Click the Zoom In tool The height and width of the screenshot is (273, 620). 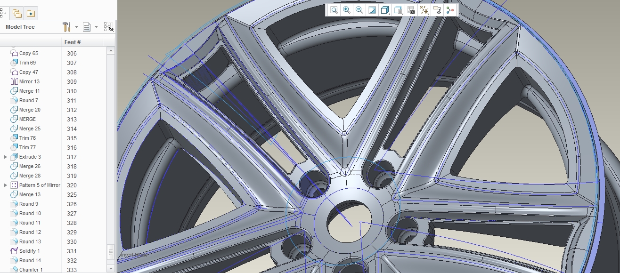point(347,10)
